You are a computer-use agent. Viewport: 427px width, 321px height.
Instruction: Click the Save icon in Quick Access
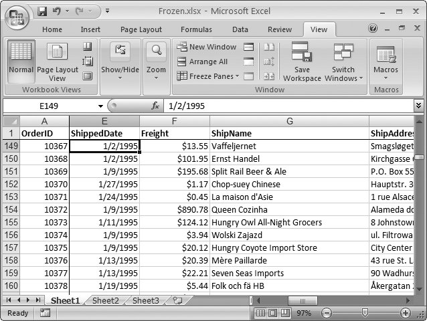(43, 11)
